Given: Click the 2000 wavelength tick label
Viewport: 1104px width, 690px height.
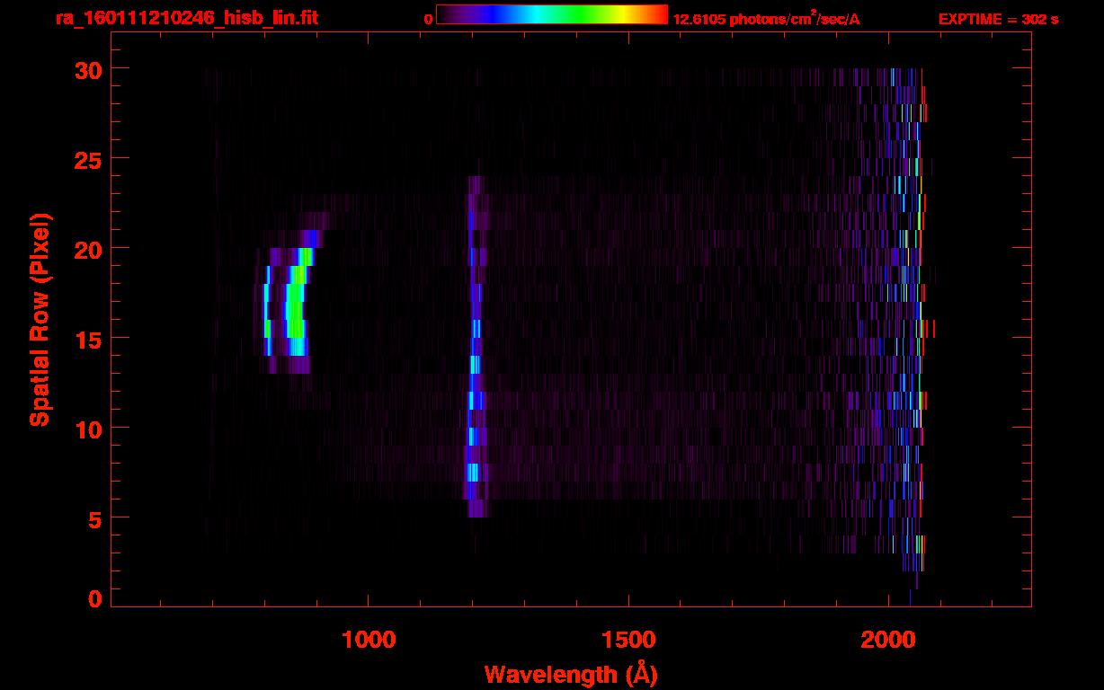Looking at the screenshot, I should 889,640.
